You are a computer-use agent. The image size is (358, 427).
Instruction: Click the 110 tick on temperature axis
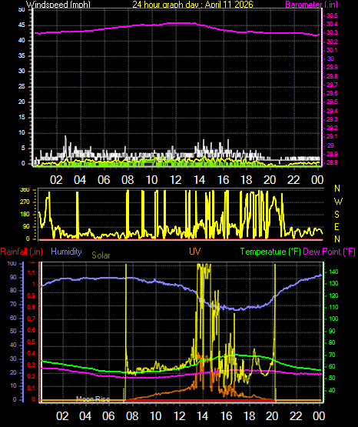point(333,307)
